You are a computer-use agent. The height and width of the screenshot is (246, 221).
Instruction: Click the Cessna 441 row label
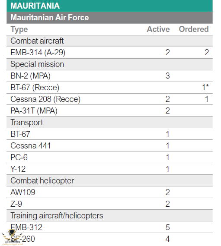(x=31, y=146)
